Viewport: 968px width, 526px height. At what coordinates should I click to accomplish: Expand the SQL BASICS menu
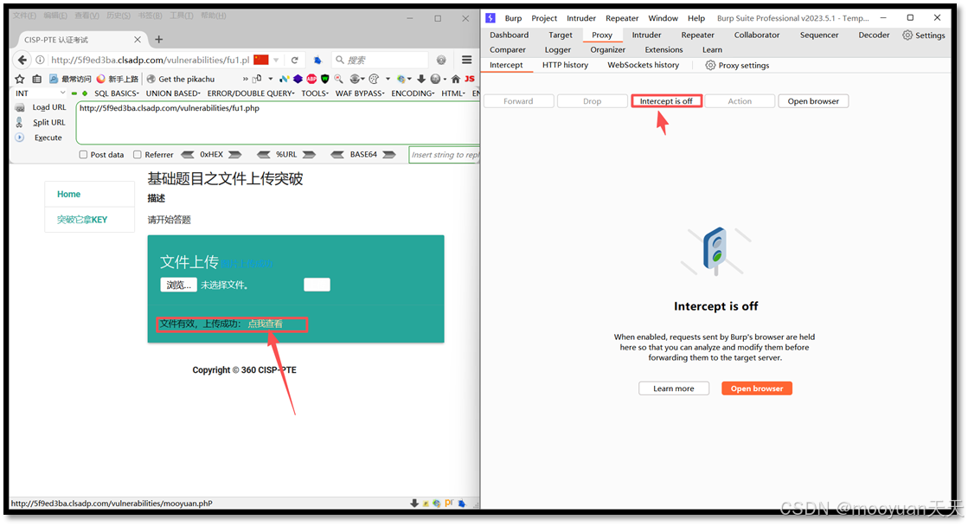(116, 93)
